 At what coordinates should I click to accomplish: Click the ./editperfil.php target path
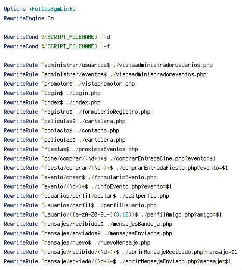pos(144,196)
